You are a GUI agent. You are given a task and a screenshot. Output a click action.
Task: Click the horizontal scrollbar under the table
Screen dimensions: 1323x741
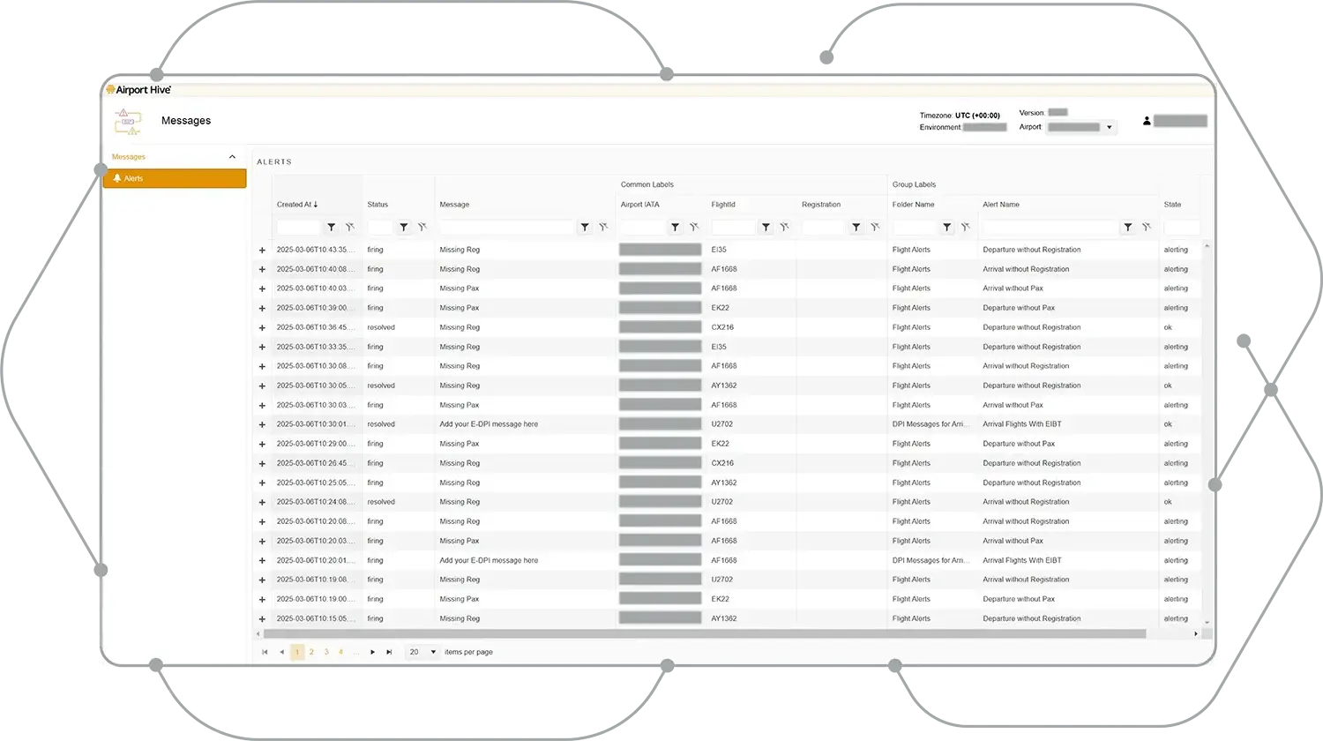pyautogui.click(x=704, y=633)
